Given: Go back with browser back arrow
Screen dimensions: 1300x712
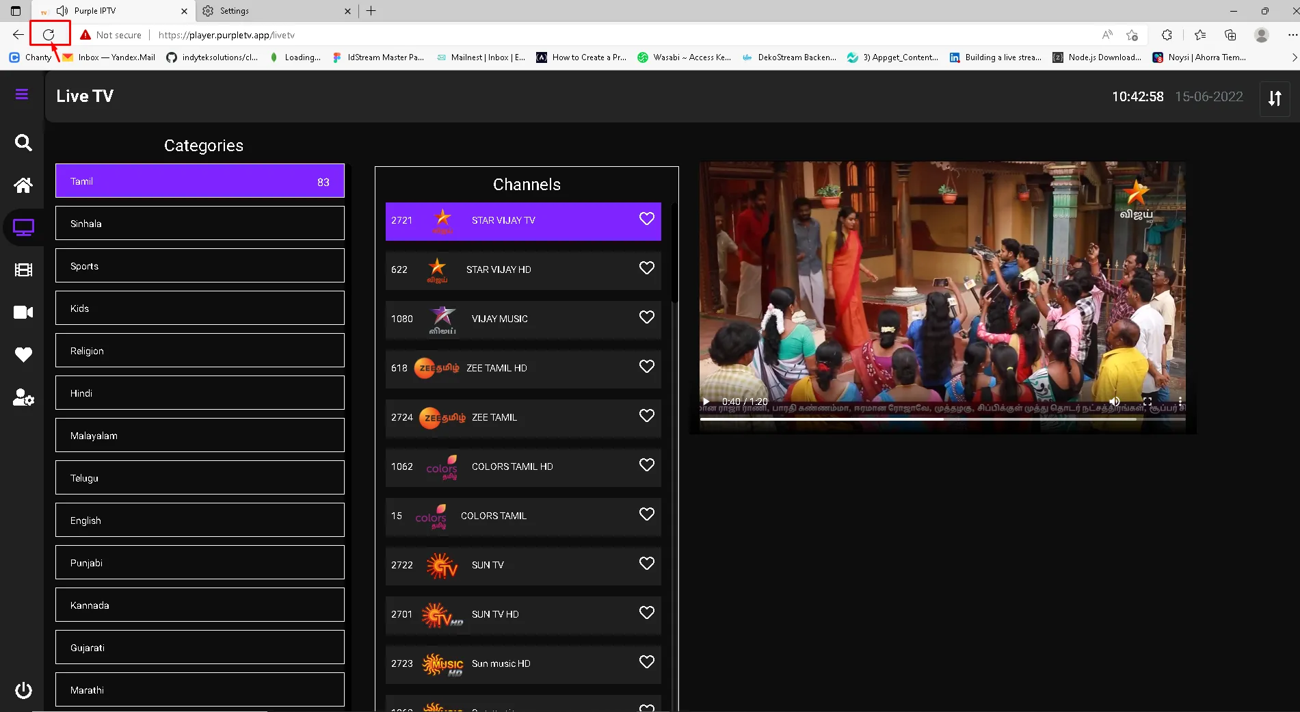Looking at the screenshot, I should click(x=18, y=35).
